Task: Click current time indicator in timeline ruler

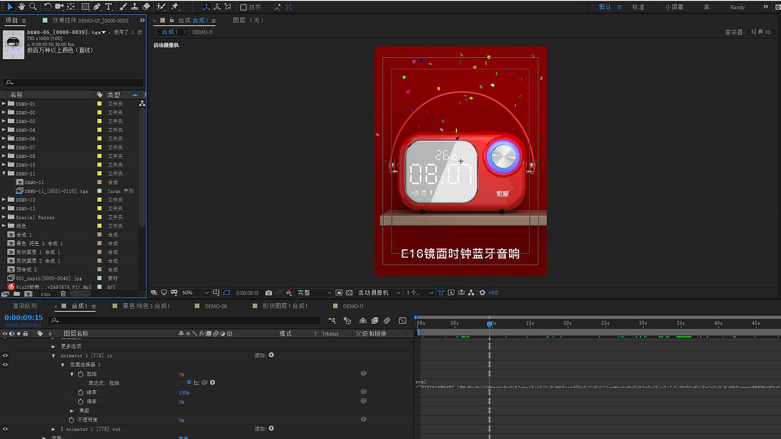Action: (489, 324)
